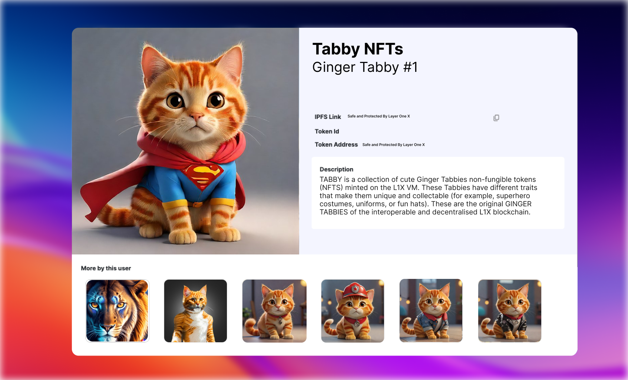Viewport: 628px width, 380px height.
Task: Click the 'Tabby NFTs' collection title
Action: (x=358, y=49)
